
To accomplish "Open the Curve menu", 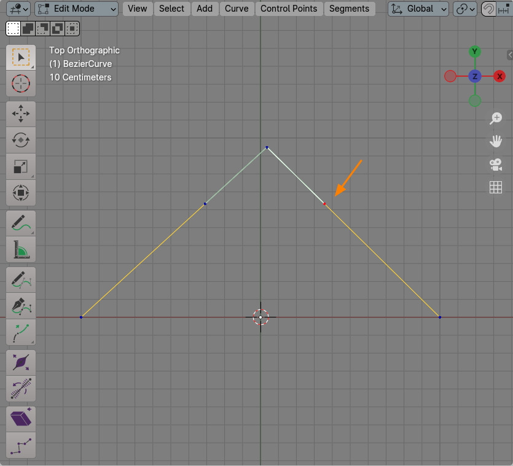I will click(x=237, y=9).
